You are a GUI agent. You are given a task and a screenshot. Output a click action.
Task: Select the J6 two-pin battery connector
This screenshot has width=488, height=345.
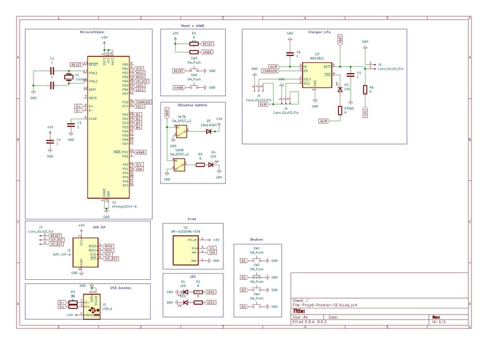(x=371, y=66)
